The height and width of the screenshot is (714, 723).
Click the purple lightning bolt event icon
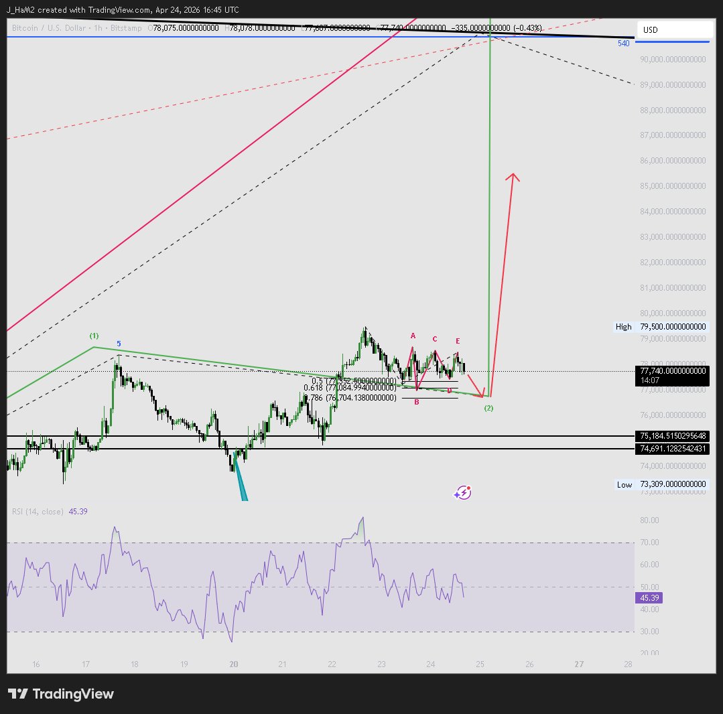[462, 493]
